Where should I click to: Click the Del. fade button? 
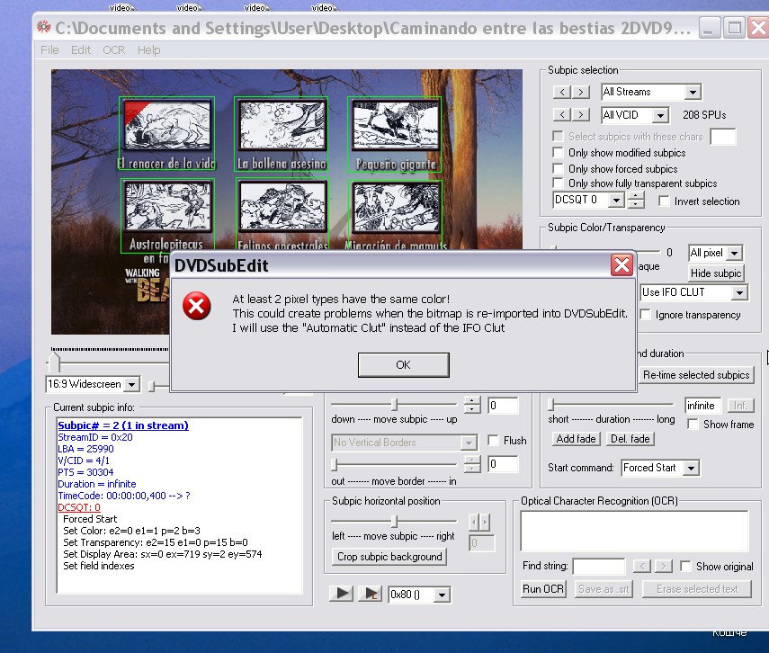[x=630, y=439]
